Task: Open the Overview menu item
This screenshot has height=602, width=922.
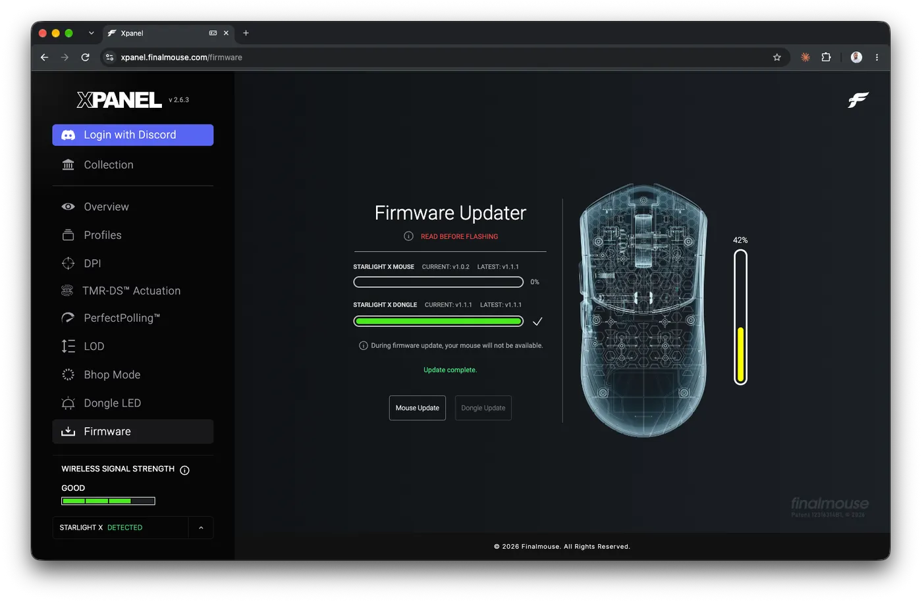Action: (133, 207)
